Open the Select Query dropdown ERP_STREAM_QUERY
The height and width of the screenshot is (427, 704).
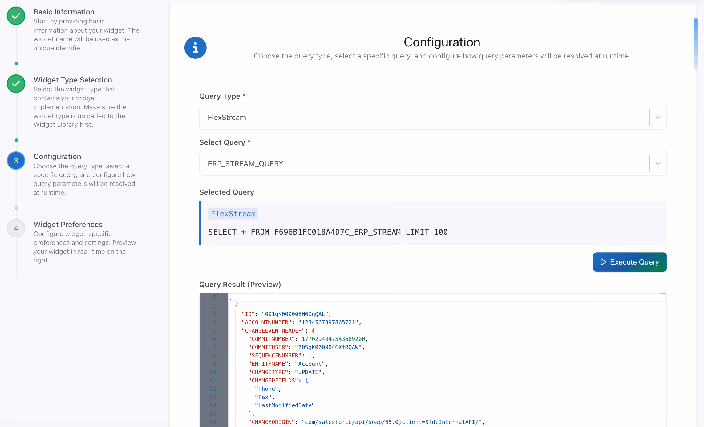point(433,163)
